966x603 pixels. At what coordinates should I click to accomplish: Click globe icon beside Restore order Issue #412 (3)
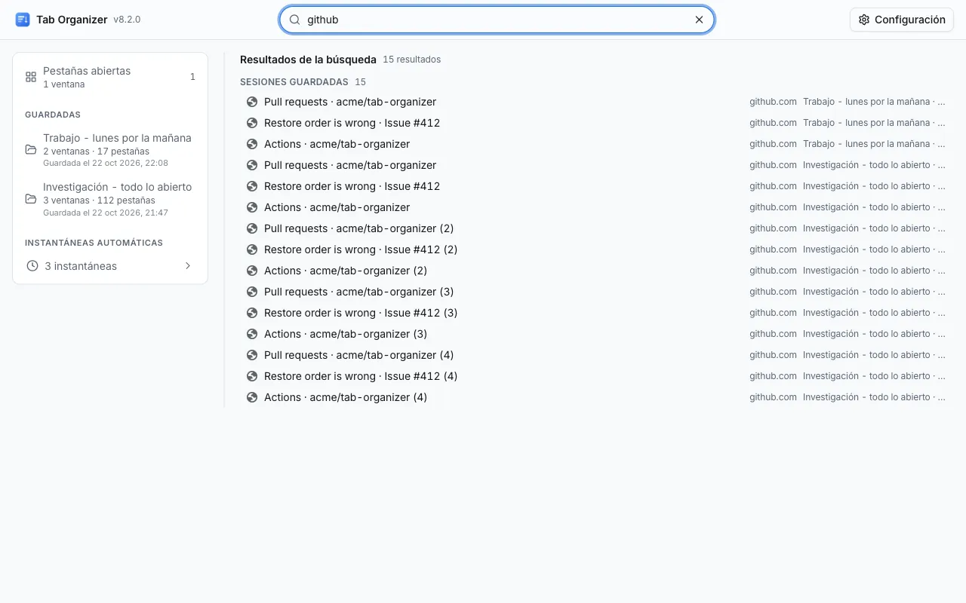coord(252,313)
